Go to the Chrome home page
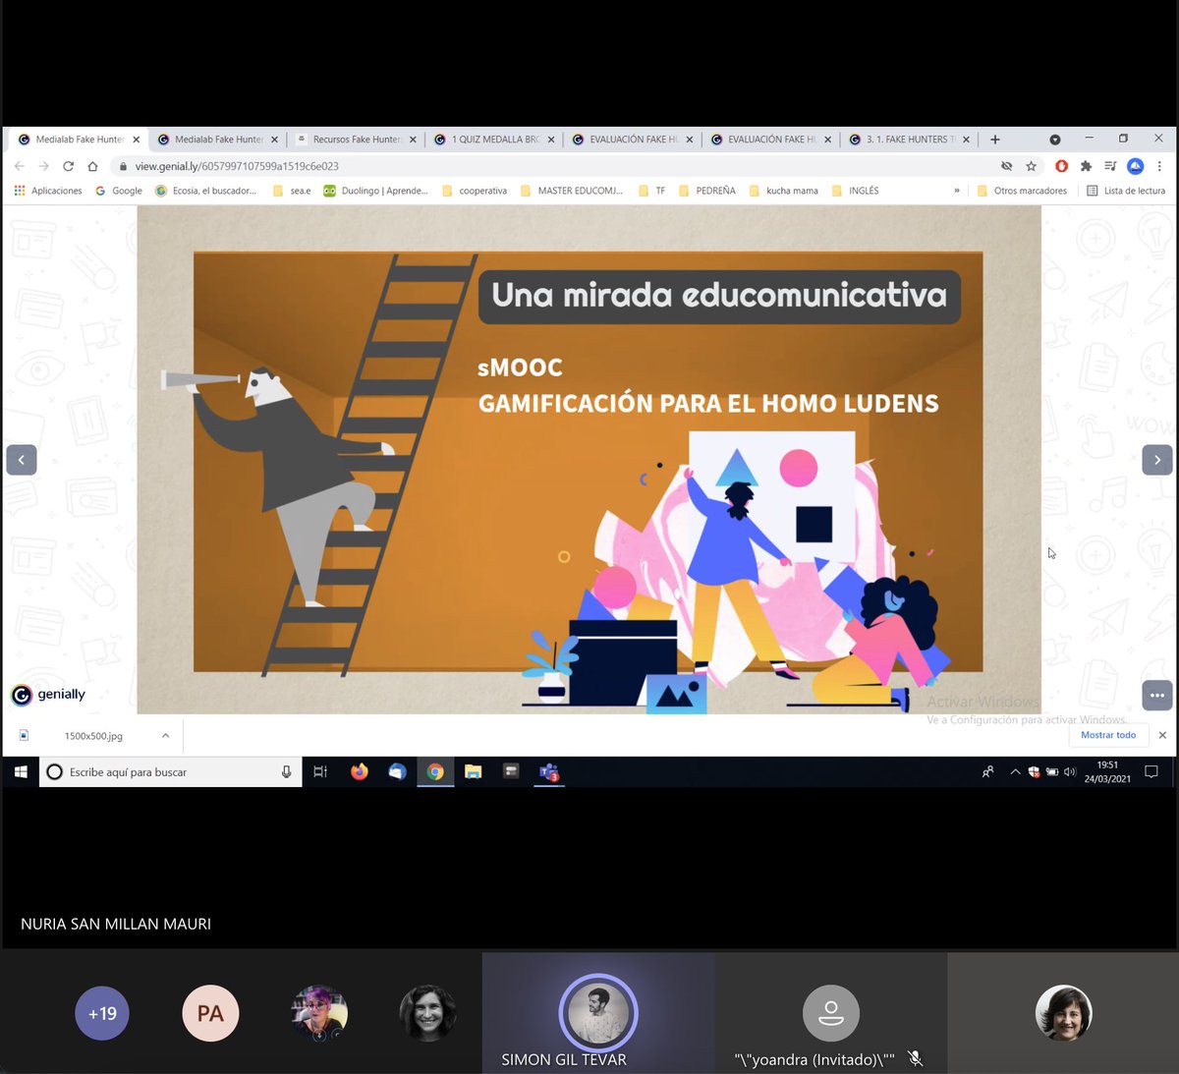Viewport: 1179px width, 1074px height. coord(92,166)
